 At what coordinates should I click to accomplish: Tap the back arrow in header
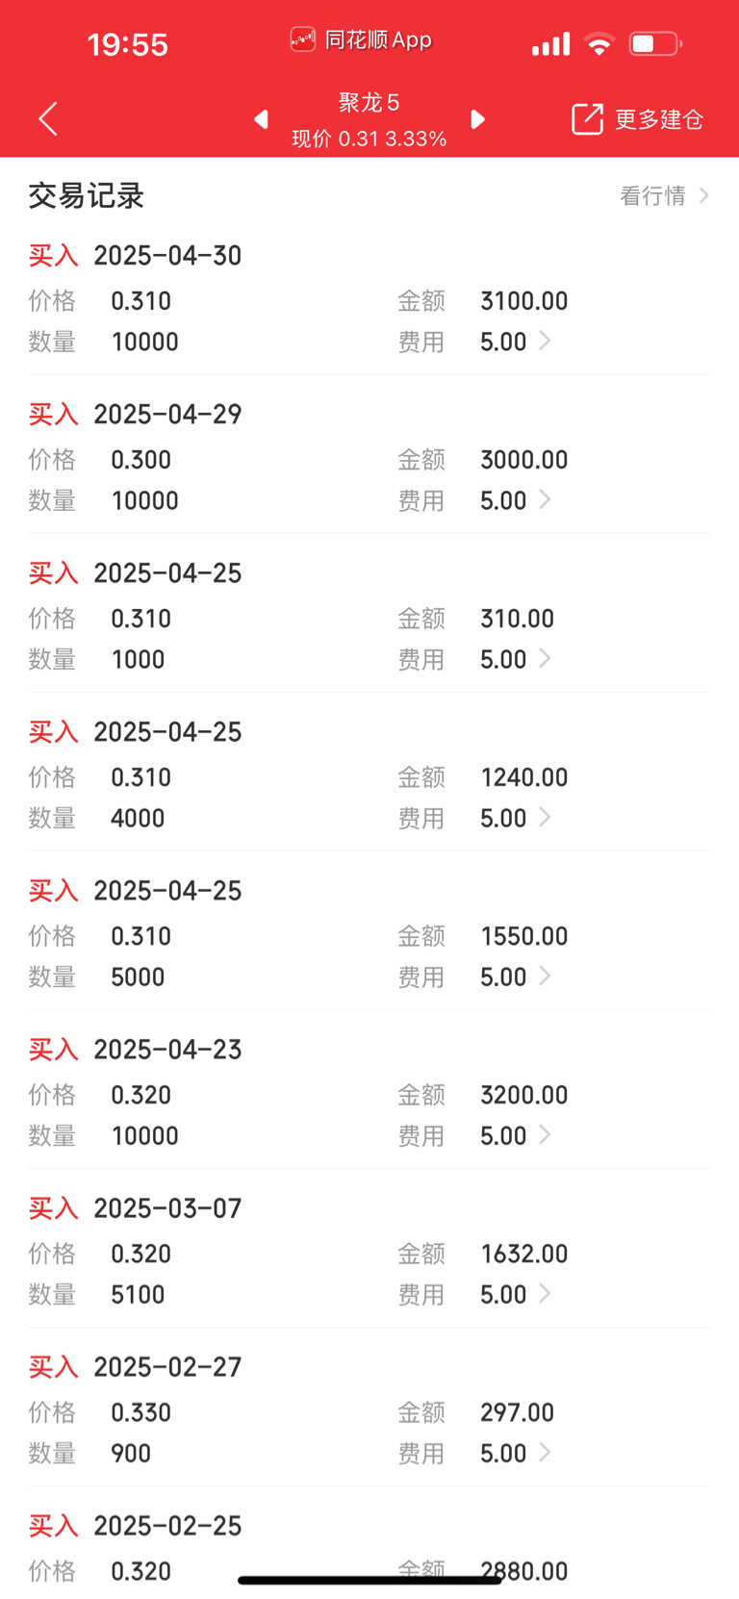[48, 119]
